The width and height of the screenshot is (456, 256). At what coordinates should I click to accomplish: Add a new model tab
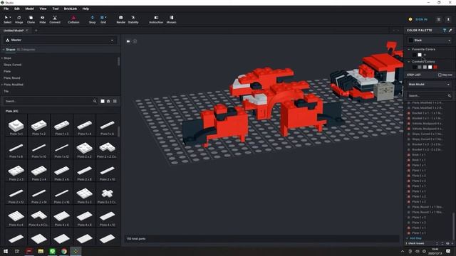(x=36, y=31)
